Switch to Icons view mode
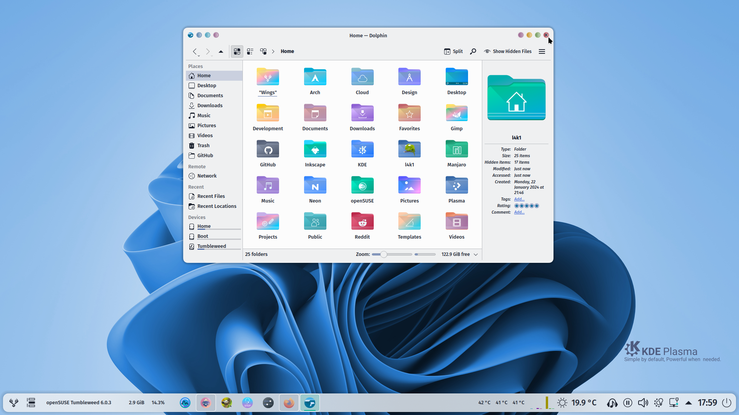The image size is (739, 415). tap(237, 51)
